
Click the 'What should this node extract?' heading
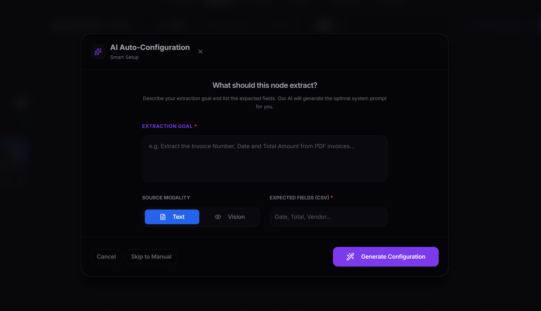click(265, 85)
